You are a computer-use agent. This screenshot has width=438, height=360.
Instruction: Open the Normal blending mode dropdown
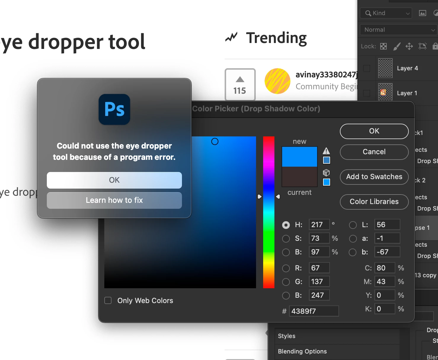point(399,30)
